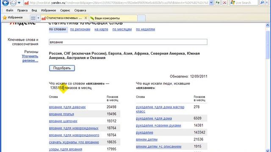Click the Quick Tabs grid icon

pyautogui.click(x=33, y=18)
